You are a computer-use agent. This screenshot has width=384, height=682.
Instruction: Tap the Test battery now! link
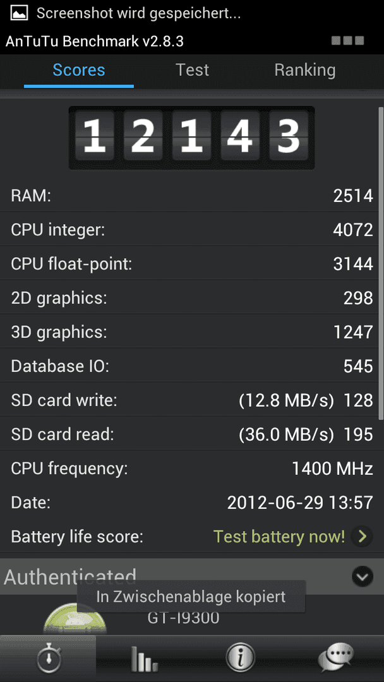279,537
